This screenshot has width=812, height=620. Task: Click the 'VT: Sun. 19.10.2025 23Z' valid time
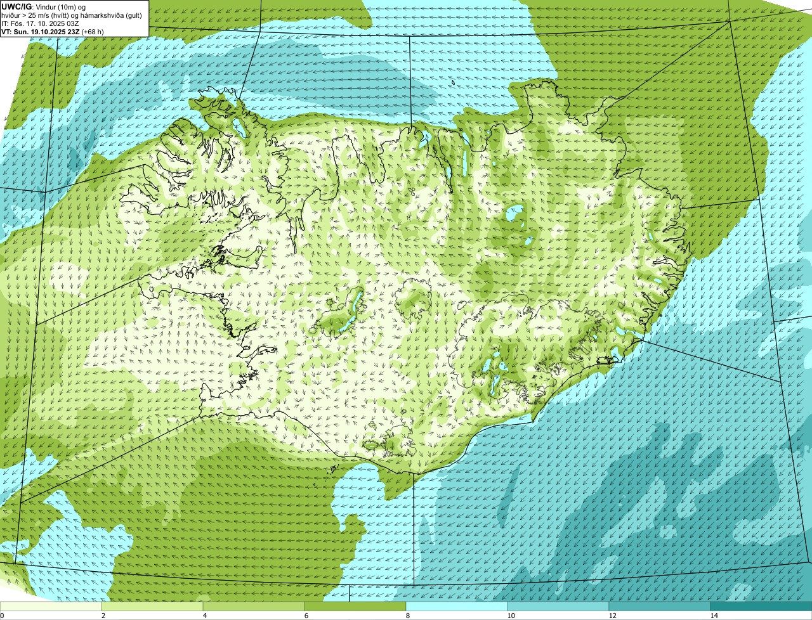click(41, 31)
